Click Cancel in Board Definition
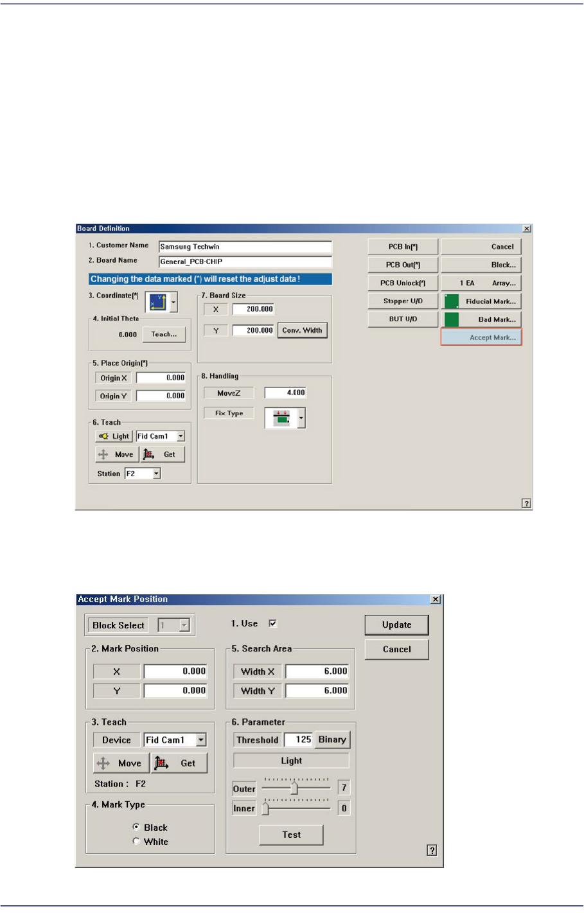Screen dimensions: 584x913 (x=481, y=247)
